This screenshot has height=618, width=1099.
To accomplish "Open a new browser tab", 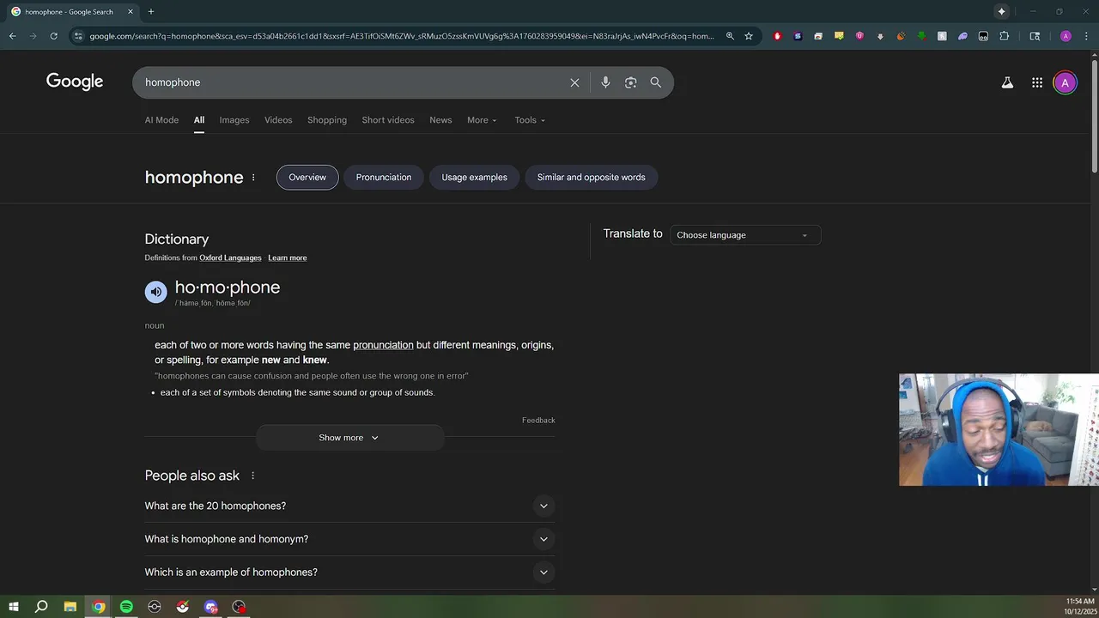I will 151,12.
